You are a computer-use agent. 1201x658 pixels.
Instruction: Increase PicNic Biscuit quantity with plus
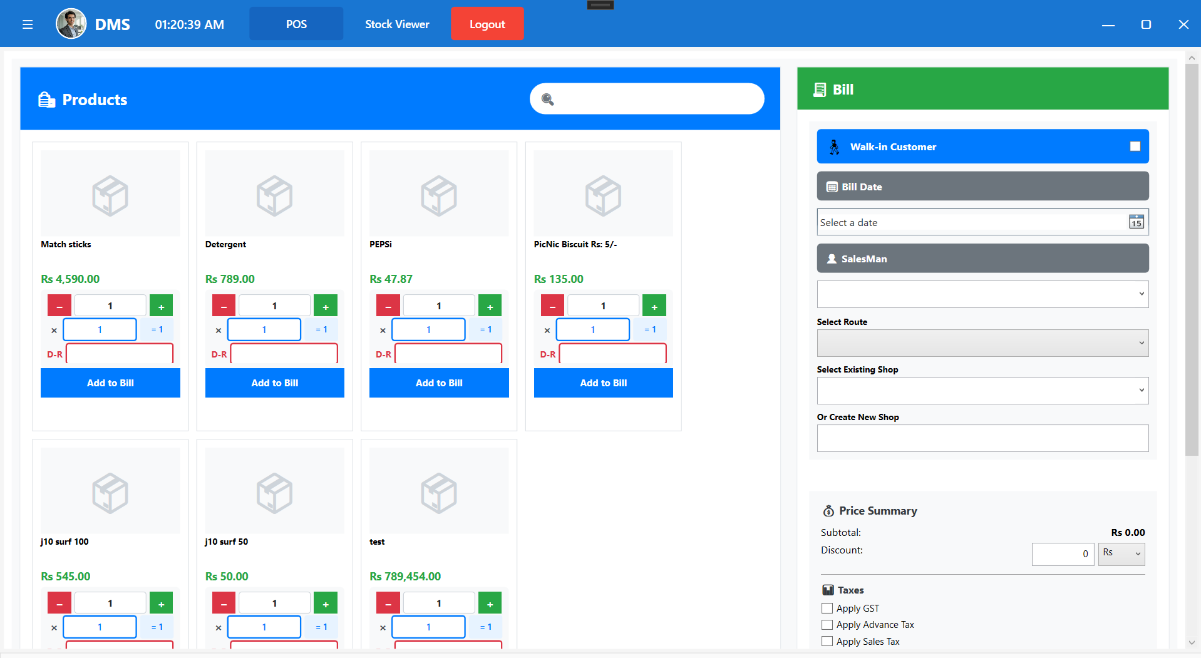coord(654,306)
